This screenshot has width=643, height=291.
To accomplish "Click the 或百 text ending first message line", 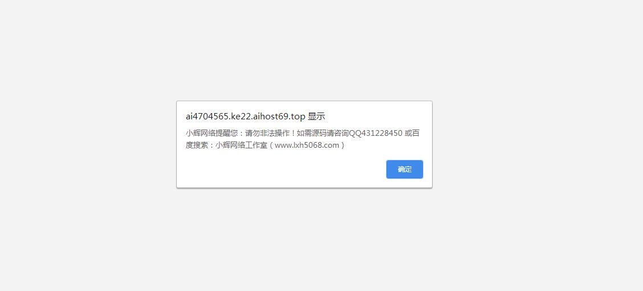I will 412,133.
